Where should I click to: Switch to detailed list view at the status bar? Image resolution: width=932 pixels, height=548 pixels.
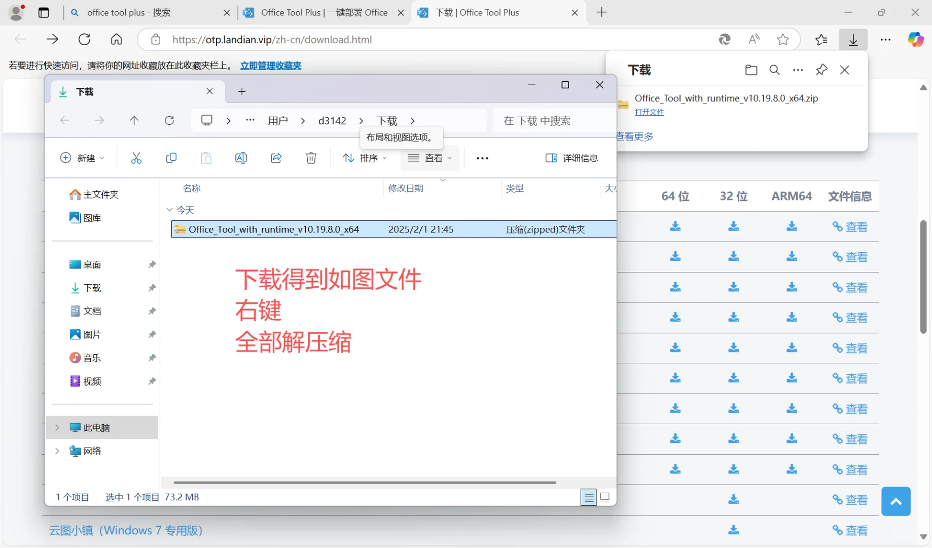(x=588, y=497)
